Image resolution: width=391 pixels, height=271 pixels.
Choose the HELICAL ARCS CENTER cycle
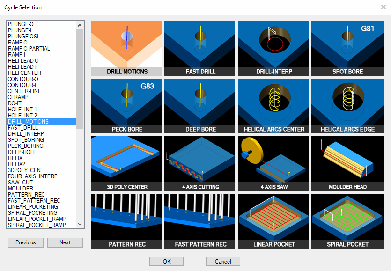(x=273, y=105)
